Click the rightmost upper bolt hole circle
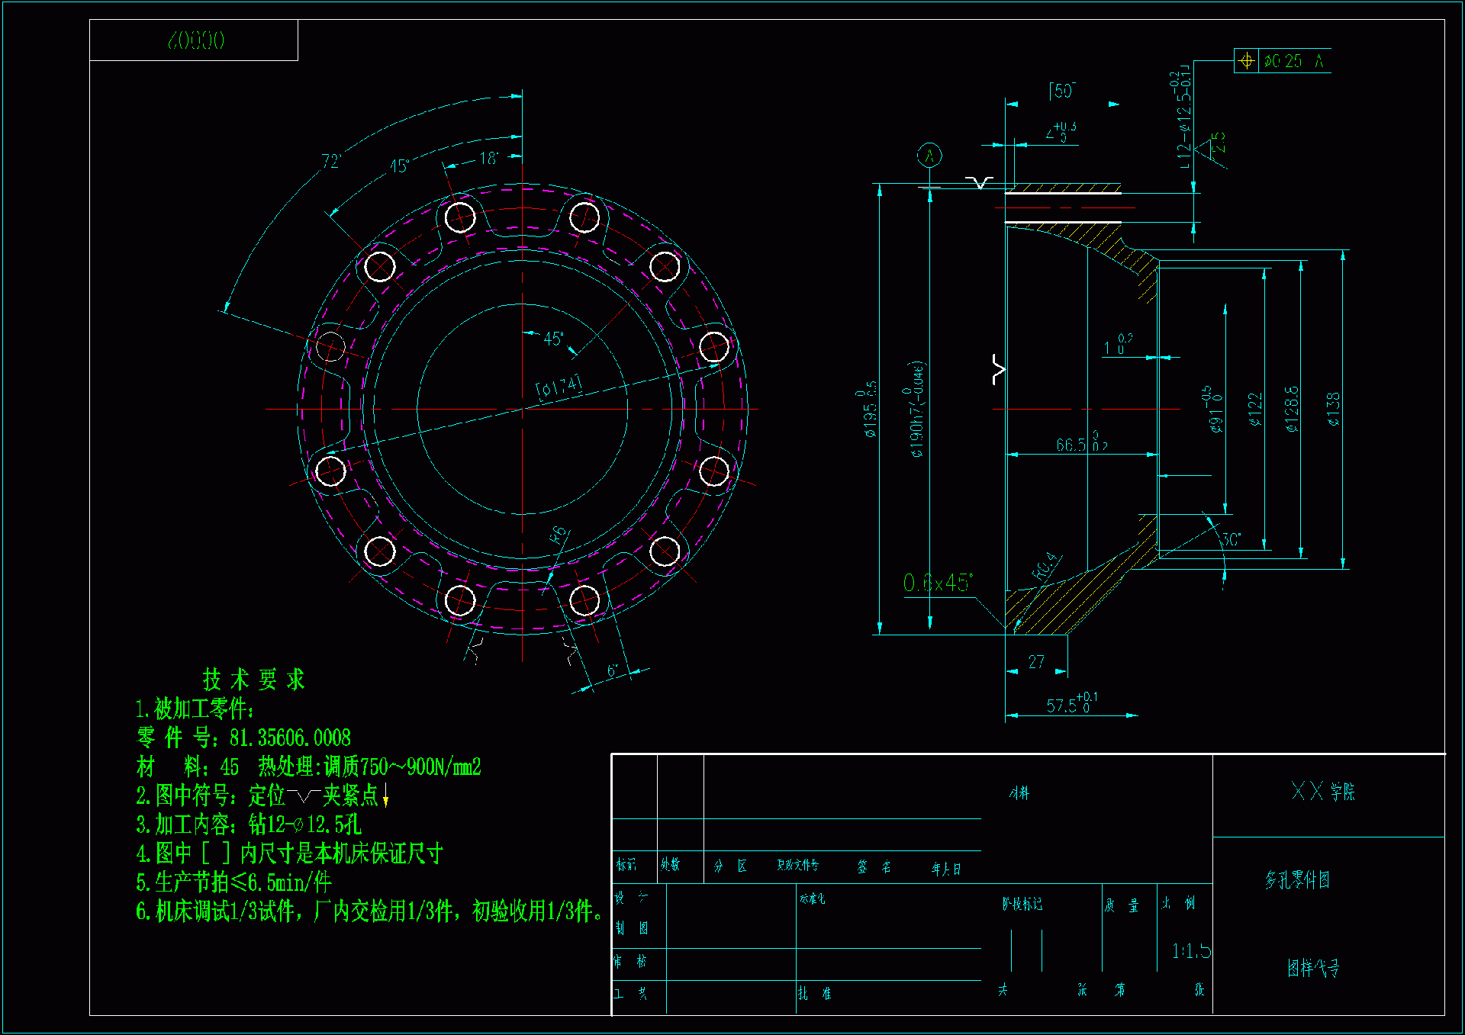The image size is (1465, 1035). (714, 347)
